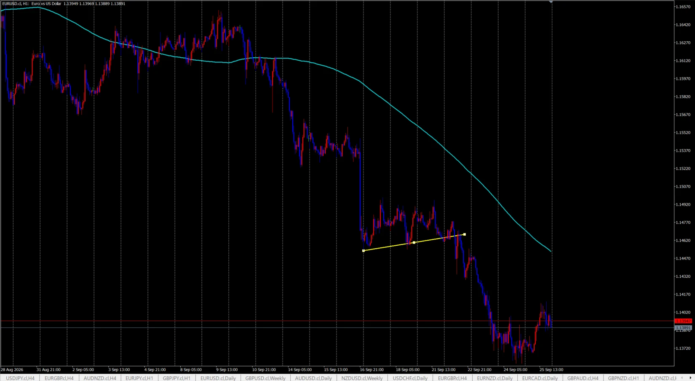Switch to the EURCAD.cl,Daily tab
Screen dimensions: 695x381
tap(540, 378)
